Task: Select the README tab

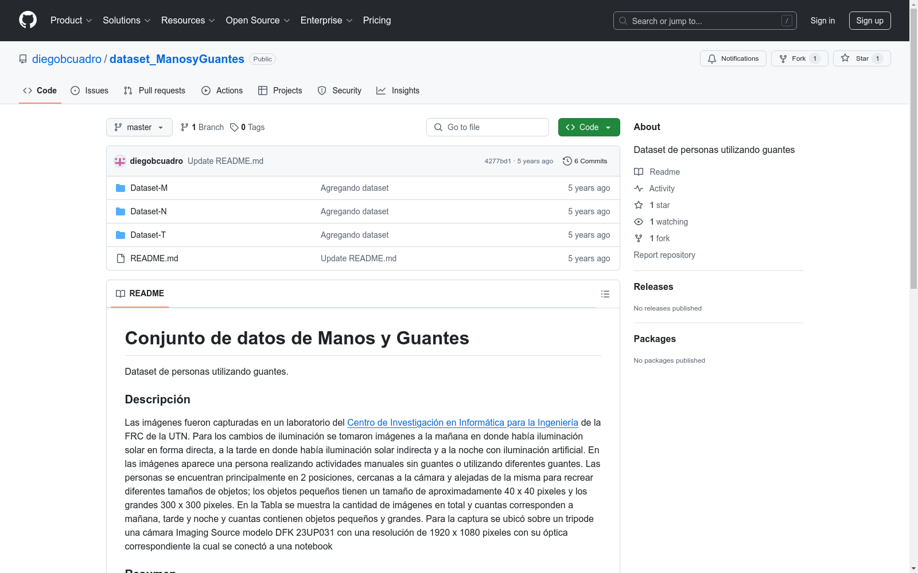Action: tap(140, 293)
